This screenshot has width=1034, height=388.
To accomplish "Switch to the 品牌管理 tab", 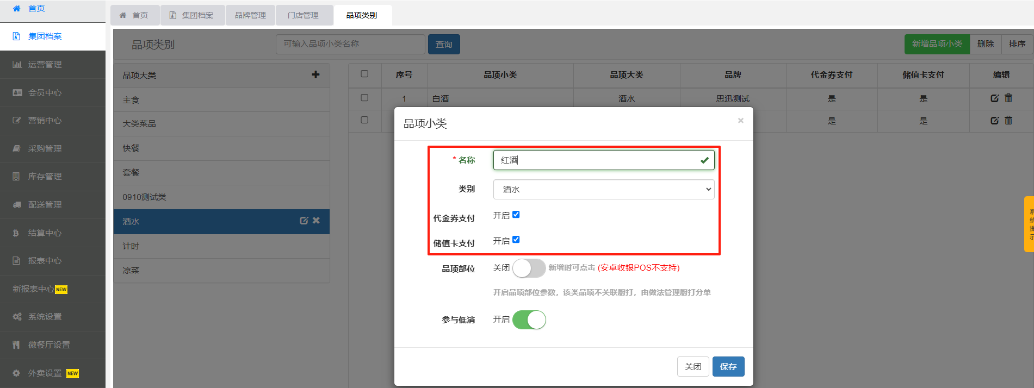I will 250,15.
